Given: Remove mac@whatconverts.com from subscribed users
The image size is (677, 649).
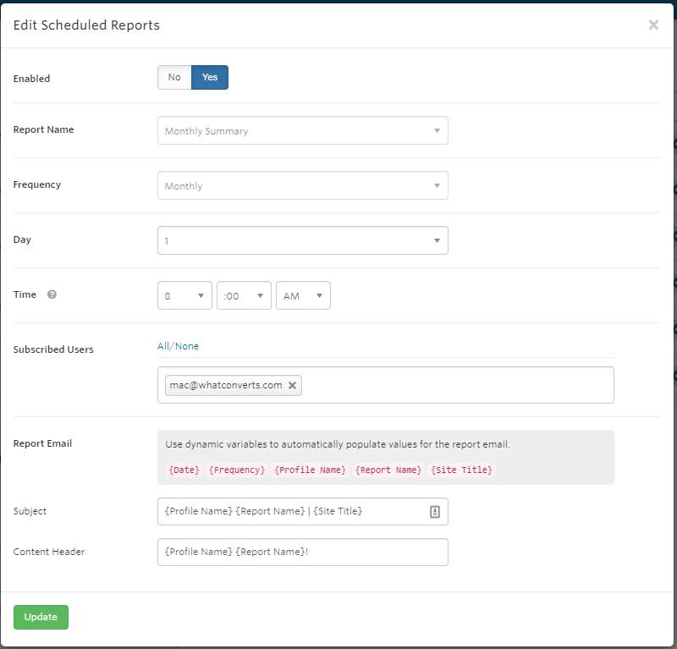Looking at the screenshot, I should pyautogui.click(x=292, y=385).
